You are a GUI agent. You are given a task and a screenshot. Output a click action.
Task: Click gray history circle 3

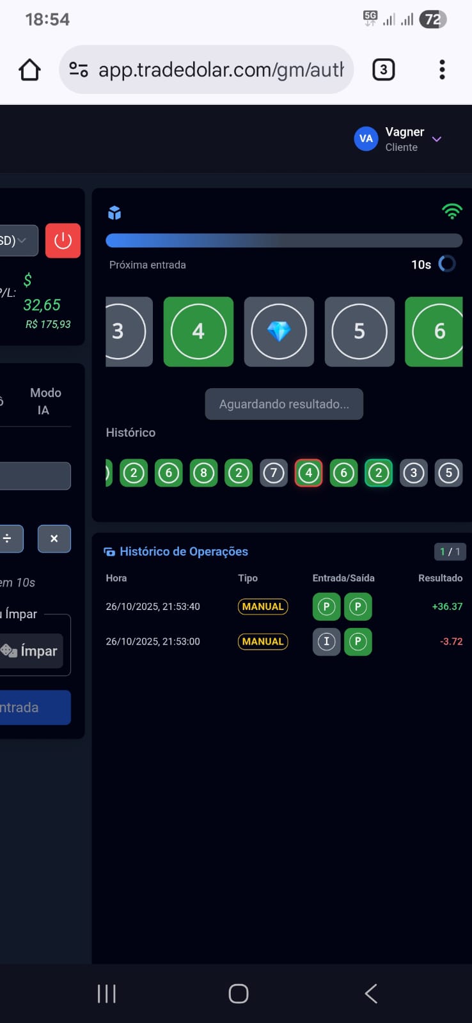click(x=414, y=473)
